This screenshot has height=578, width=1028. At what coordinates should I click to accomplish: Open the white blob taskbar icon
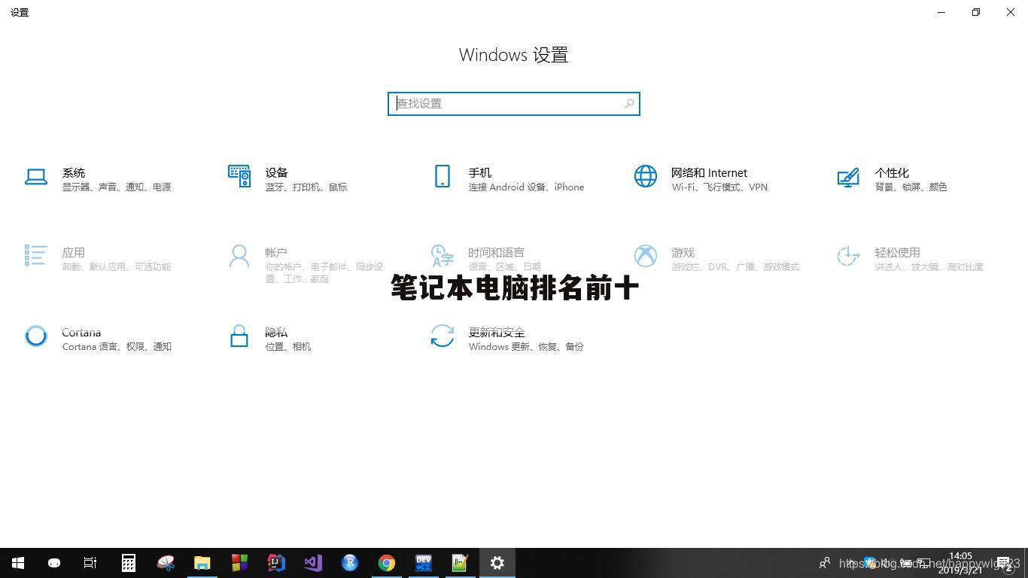tap(54, 563)
